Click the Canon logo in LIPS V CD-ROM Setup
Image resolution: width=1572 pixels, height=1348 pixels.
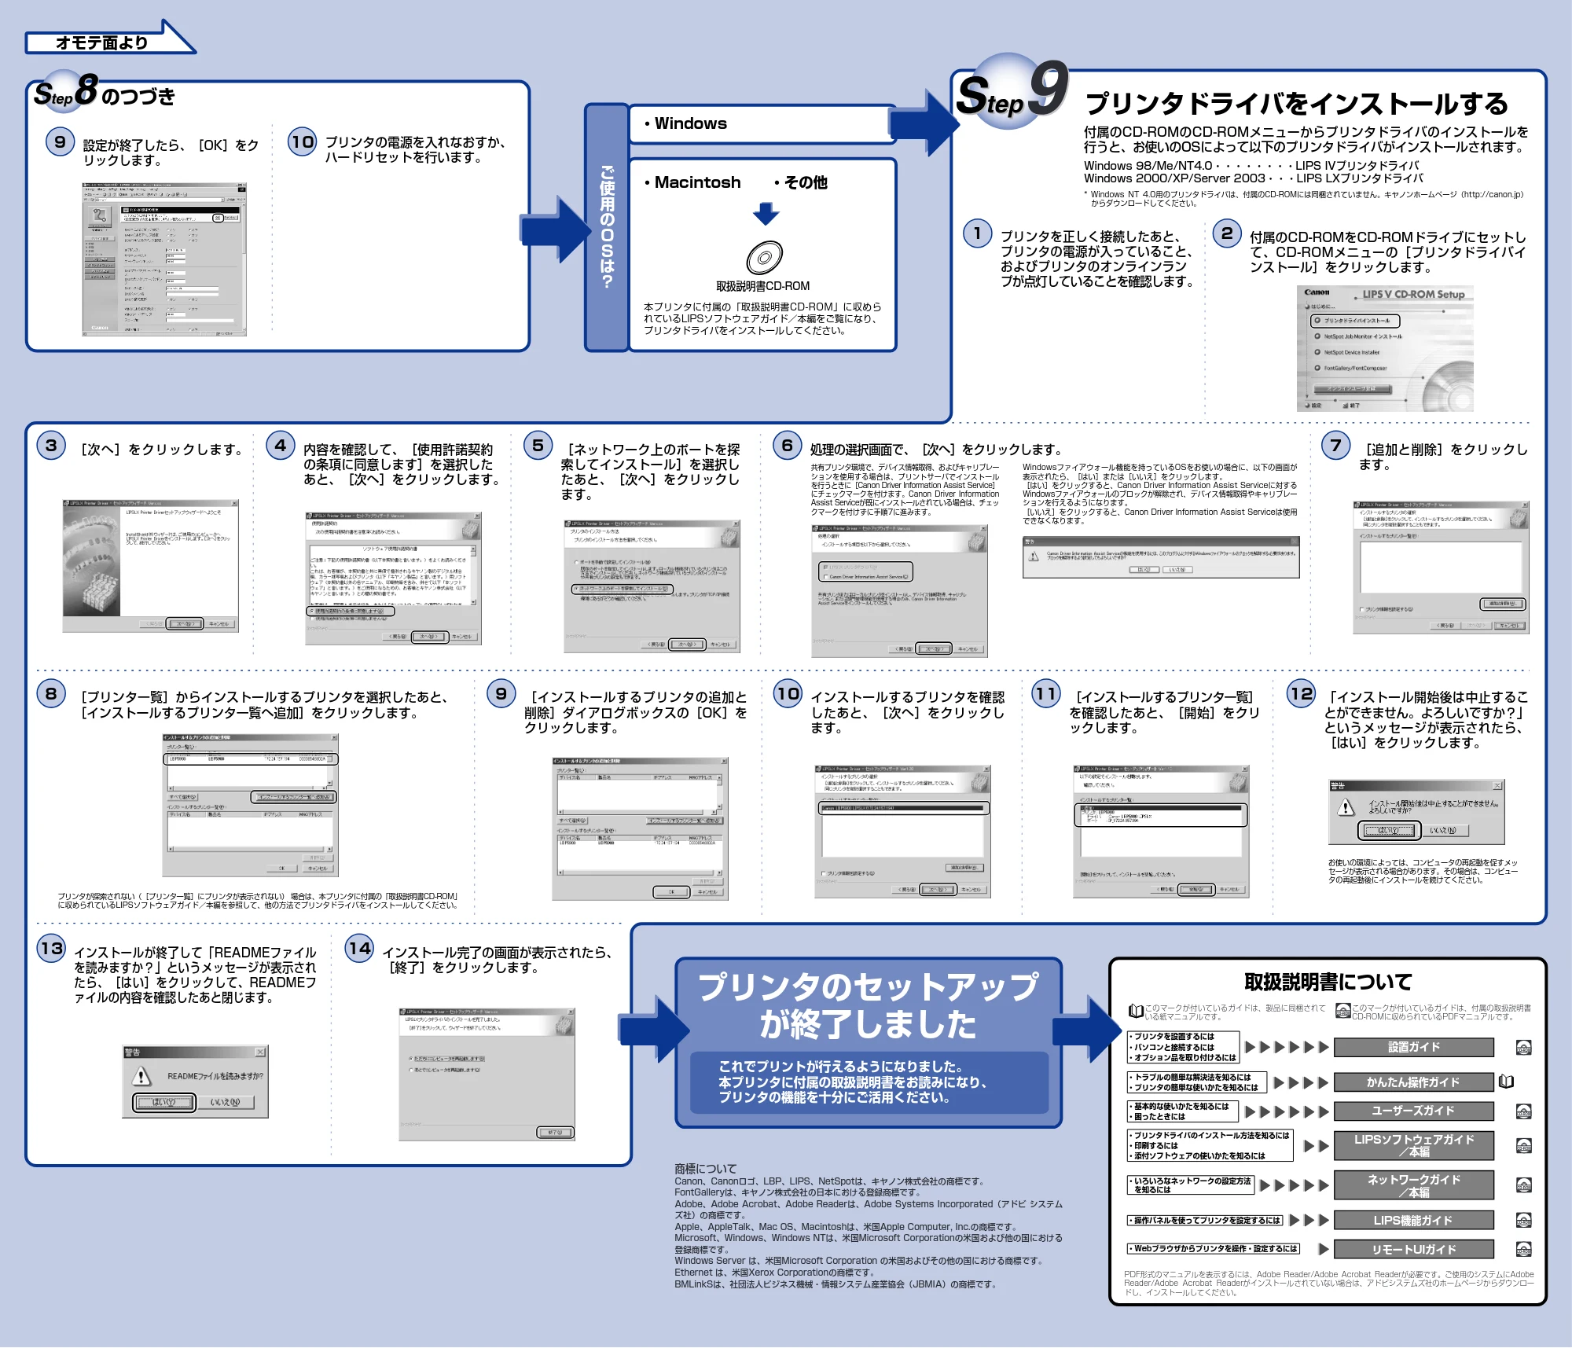[1317, 292]
